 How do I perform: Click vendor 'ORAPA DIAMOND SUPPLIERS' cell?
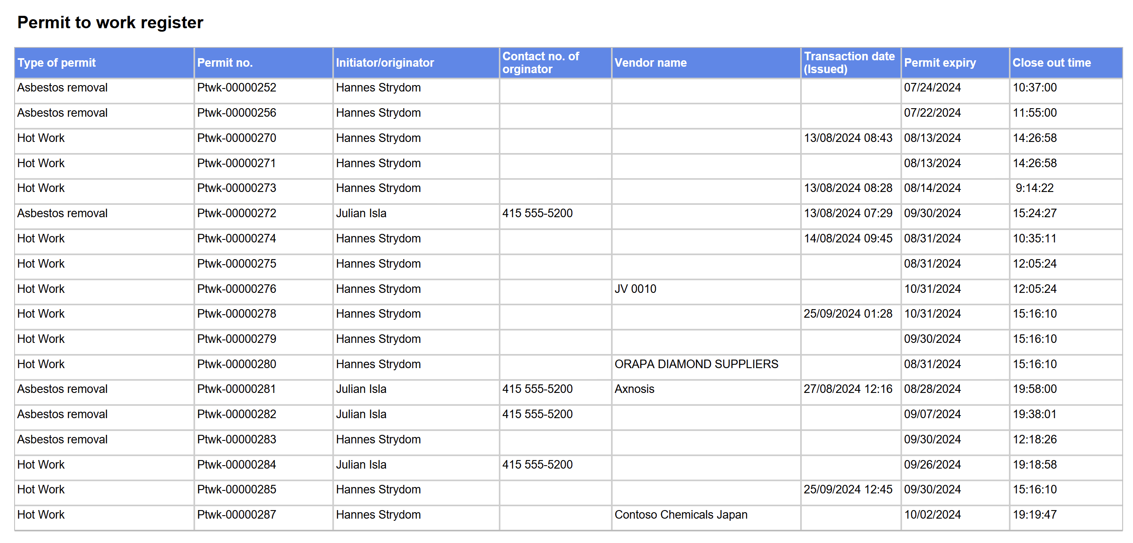coord(696,364)
